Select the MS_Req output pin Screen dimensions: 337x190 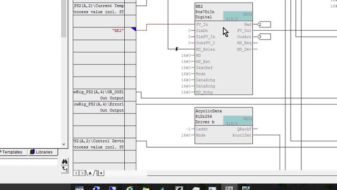(244, 43)
